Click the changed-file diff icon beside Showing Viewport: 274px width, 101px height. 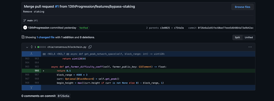pyautogui.click(x=23, y=37)
